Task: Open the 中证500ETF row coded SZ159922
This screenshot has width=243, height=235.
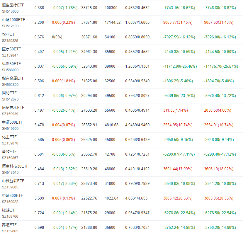Action: click(12, 195)
